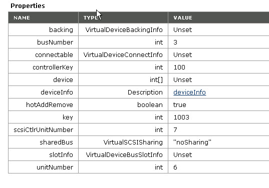Click the controllerKey value 100
Image resolution: width=269 pixels, height=188 pixels.
point(179,67)
